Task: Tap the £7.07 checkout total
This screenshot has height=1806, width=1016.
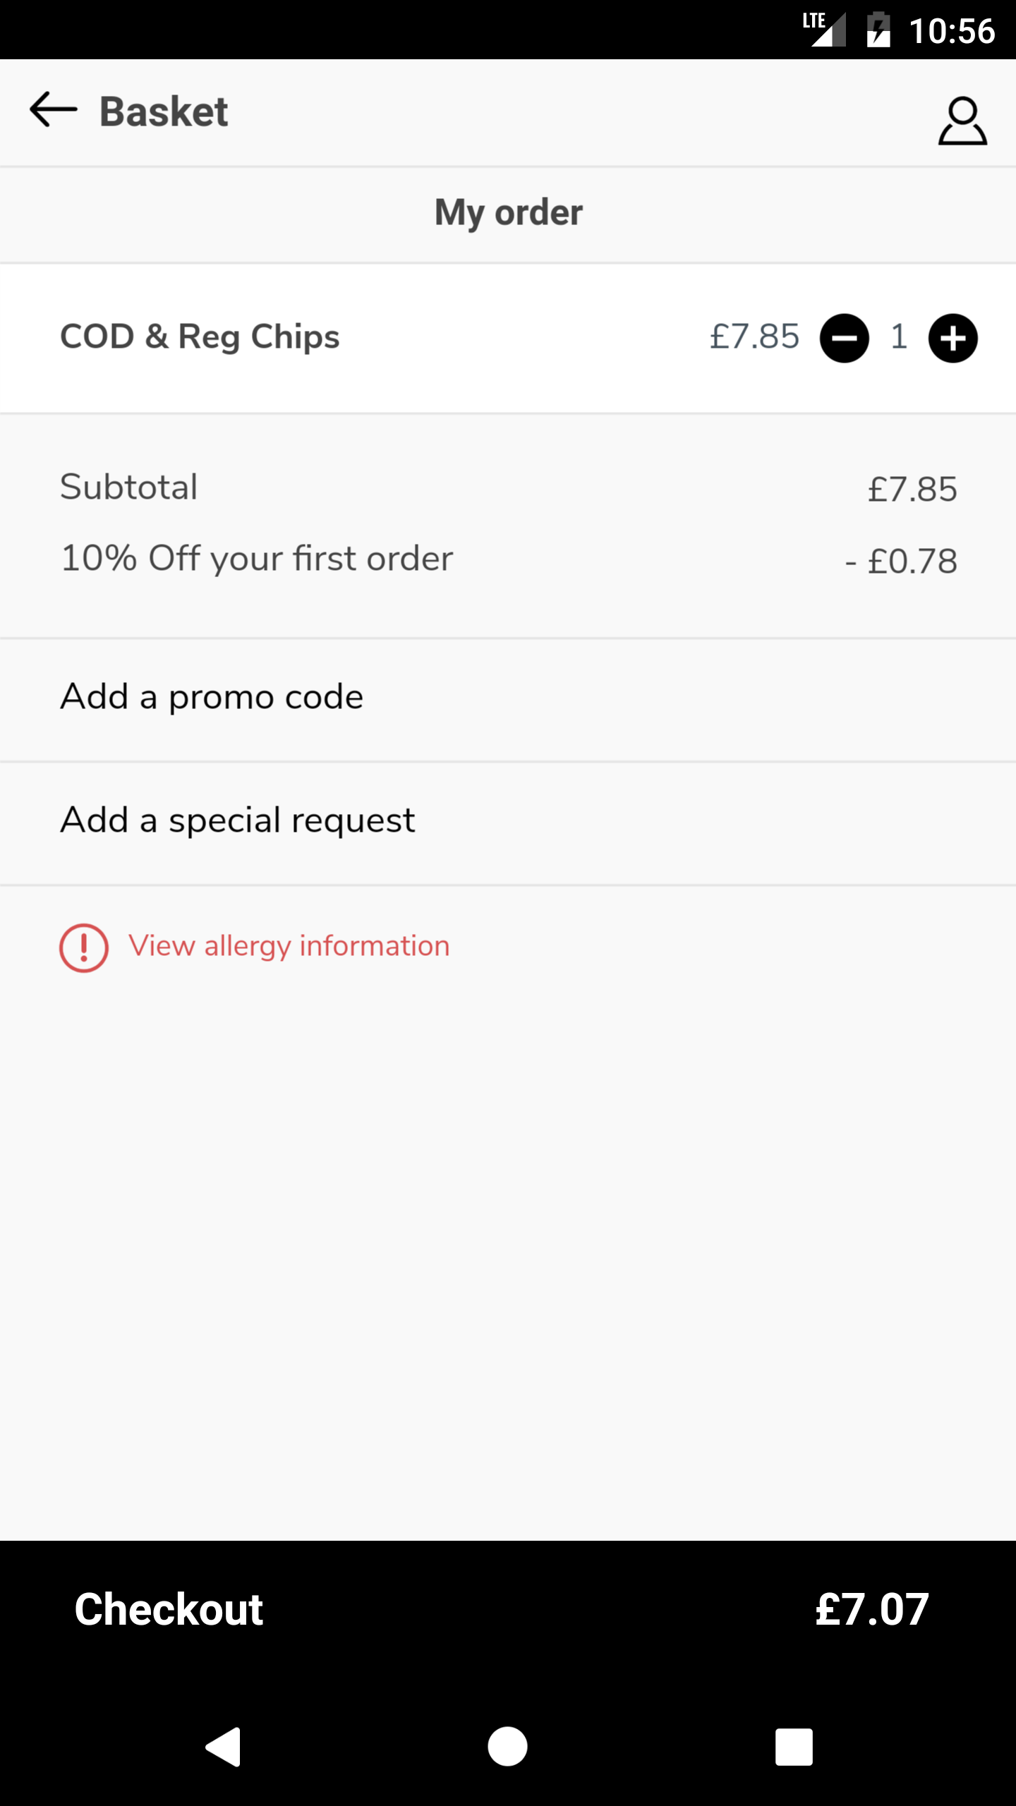Action: pyautogui.click(x=872, y=1610)
